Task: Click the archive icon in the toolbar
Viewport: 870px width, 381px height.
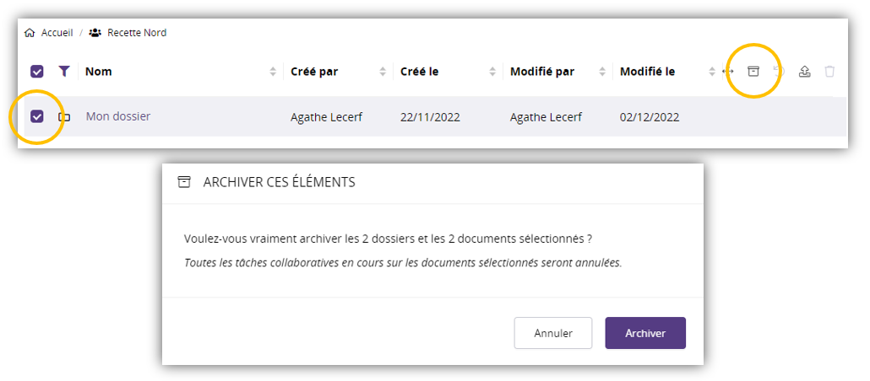Action: 753,72
